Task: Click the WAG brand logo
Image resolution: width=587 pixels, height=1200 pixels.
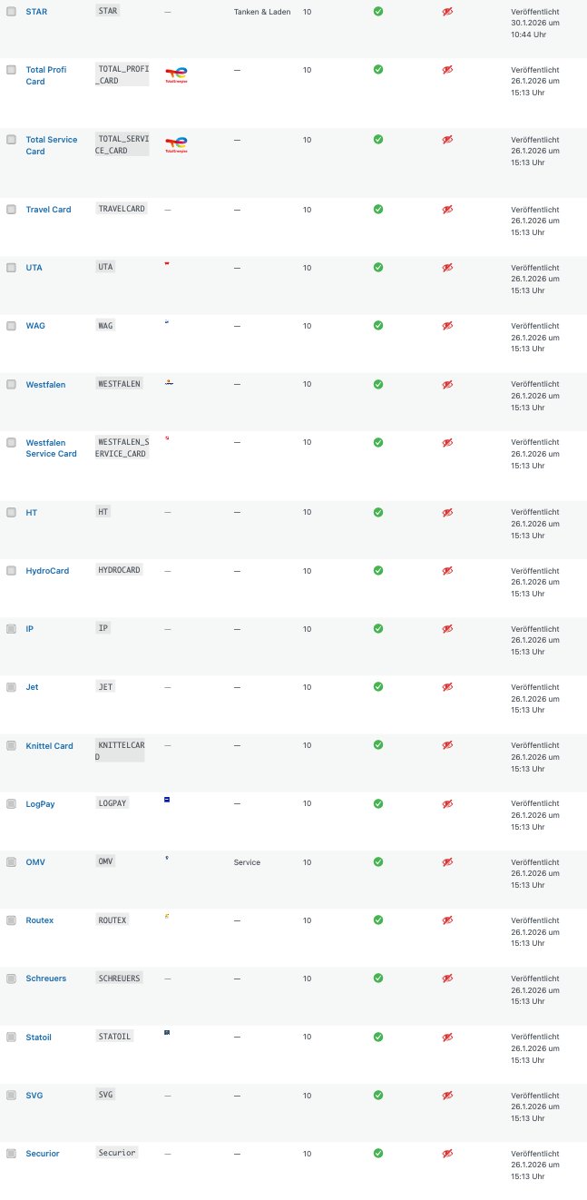Action: 167,323
